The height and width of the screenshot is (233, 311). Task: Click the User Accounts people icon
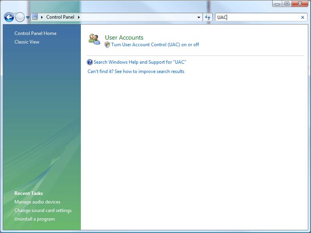pyautogui.click(x=94, y=39)
